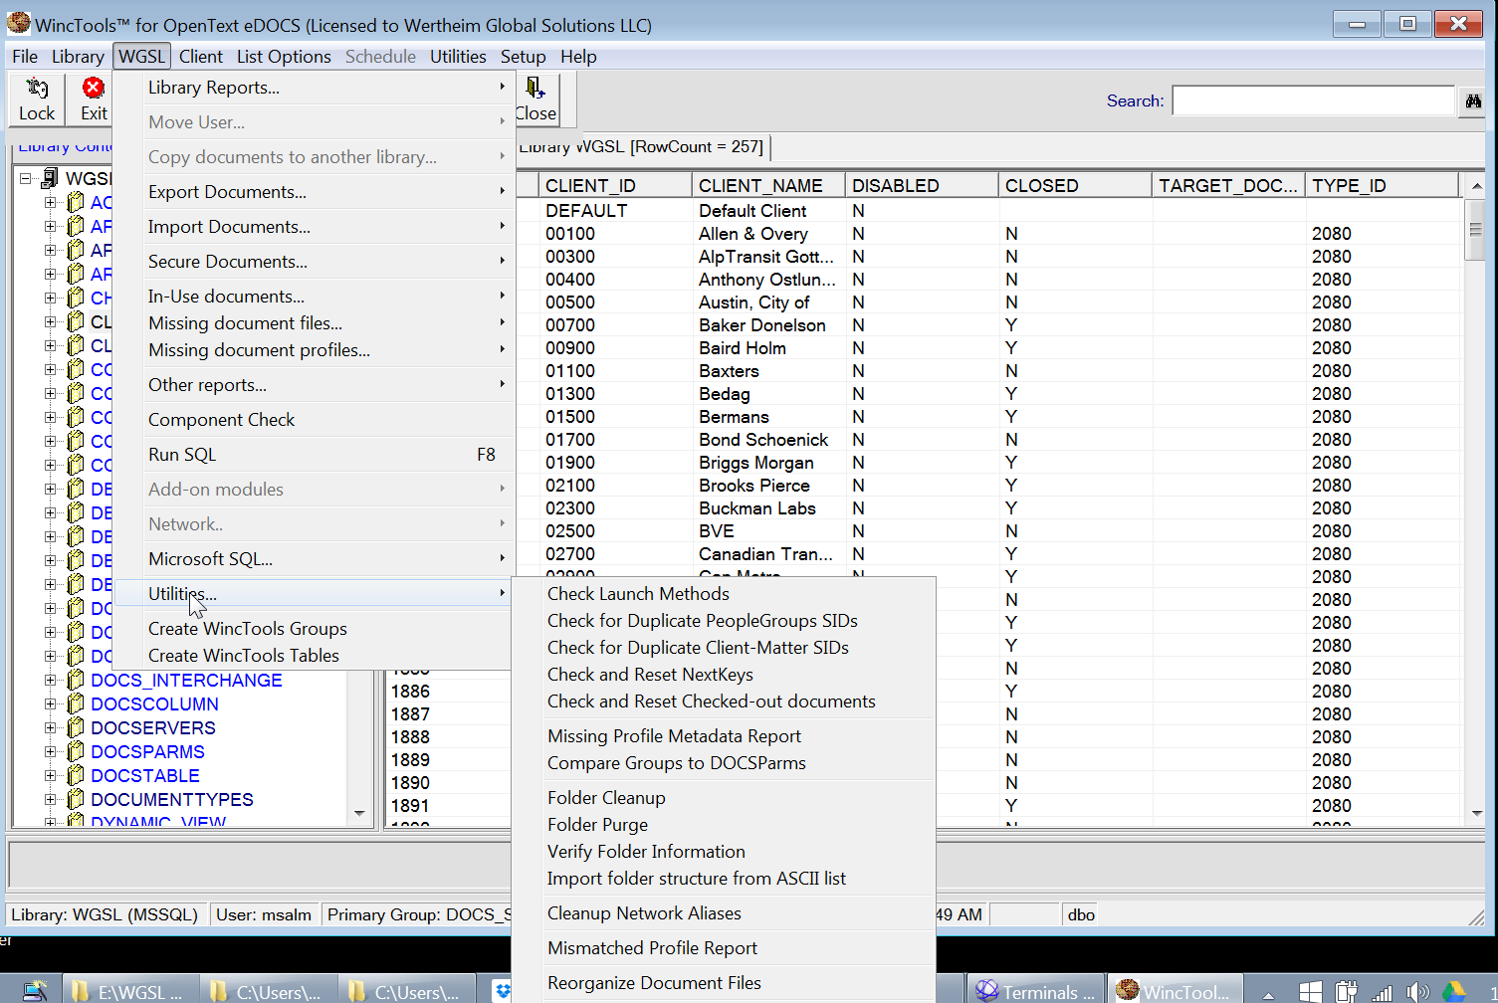Click the folder icon beside DOCSTABLE
Image resolution: width=1498 pixels, height=1003 pixels.
pyautogui.click(x=75, y=776)
